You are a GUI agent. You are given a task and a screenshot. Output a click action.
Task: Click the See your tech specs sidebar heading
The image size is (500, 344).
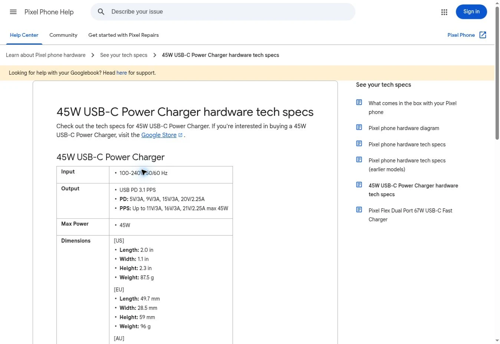384,85
